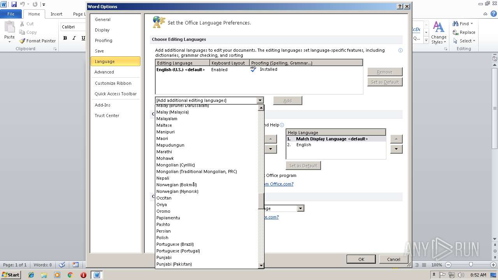The width and height of the screenshot is (498, 280).
Task: Toggle Italic formatting in ribbon
Action: 74,38
